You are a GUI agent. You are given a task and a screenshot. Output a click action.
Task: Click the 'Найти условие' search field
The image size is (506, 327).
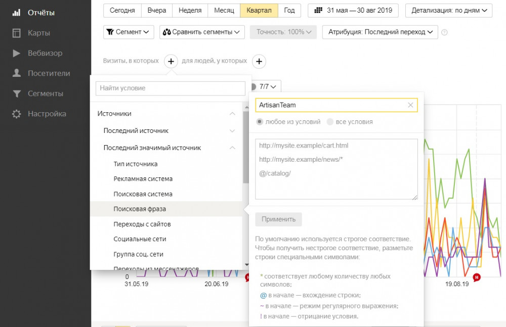tap(171, 88)
